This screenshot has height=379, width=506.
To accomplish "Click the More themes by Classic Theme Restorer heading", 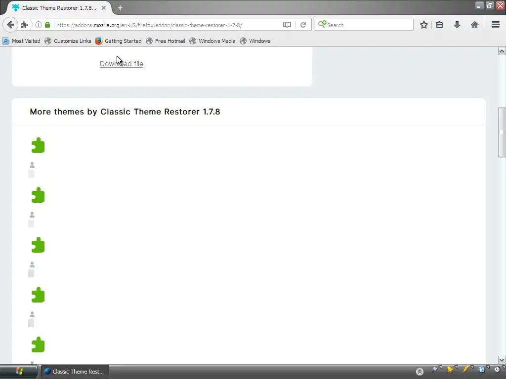I will tap(125, 112).
